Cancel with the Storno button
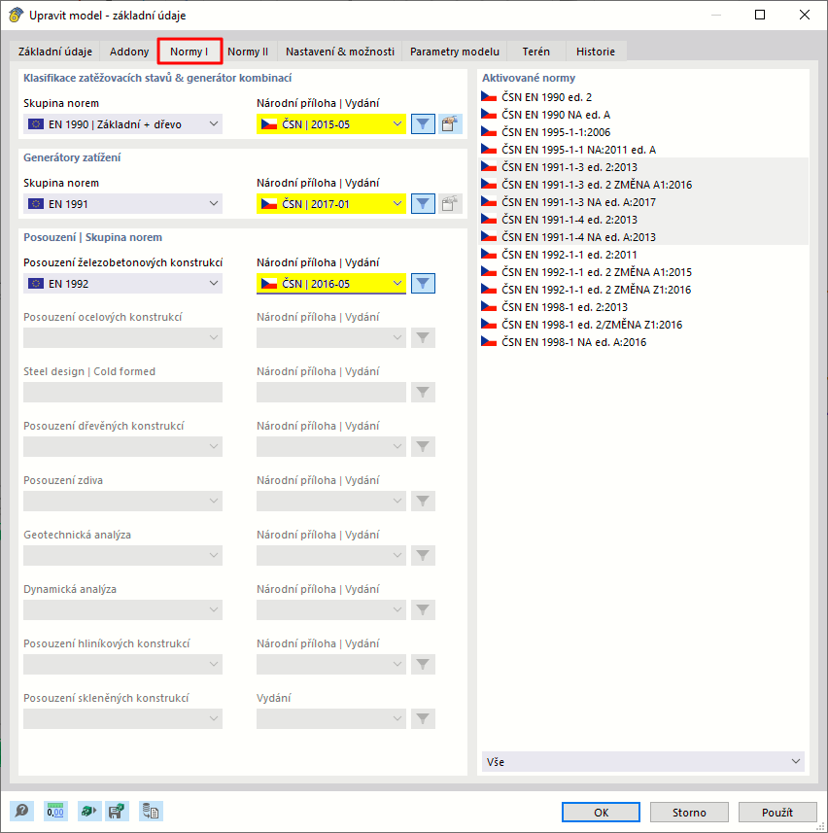 (689, 813)
